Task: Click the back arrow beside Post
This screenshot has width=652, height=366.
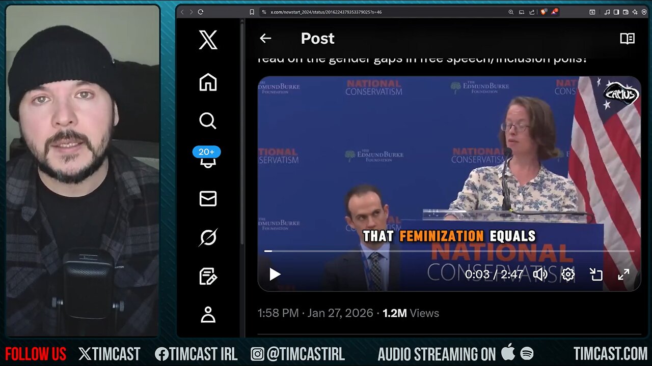Action: click(265, 38)
